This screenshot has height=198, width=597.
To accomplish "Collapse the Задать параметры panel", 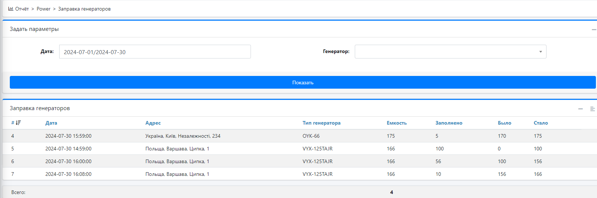I will coord(594,29).
